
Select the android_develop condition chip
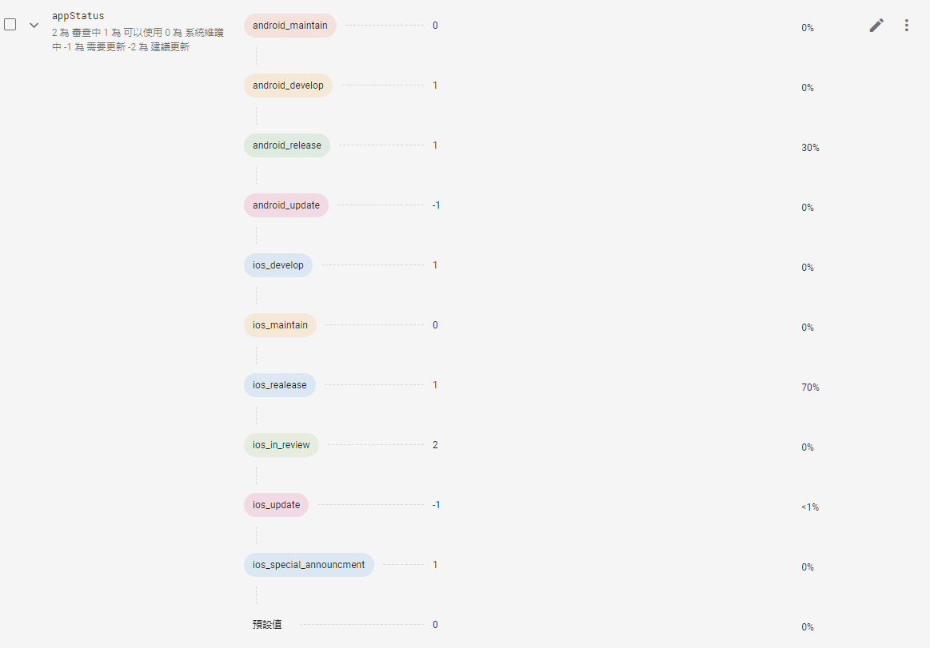[288, 85]
